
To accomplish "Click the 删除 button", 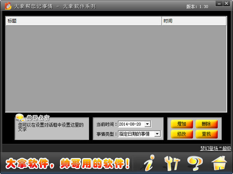I will click(207, 124).
